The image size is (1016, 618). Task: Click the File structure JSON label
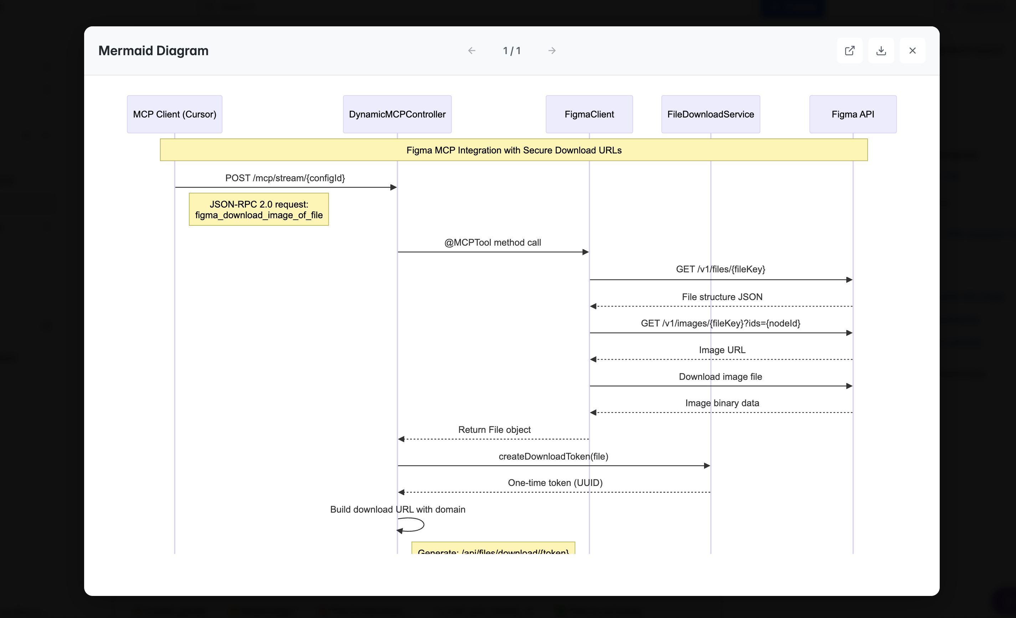tap(722, 297)
